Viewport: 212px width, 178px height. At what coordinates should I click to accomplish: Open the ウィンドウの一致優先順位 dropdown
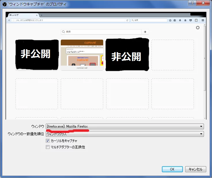(x=125, y=134)
